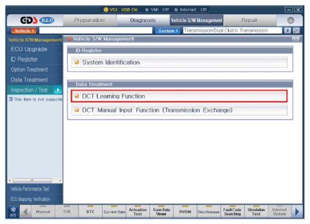Click the GDS logo
Image resolution: width=310 pixels, height=224 pixels.
[x=29, y=20]
